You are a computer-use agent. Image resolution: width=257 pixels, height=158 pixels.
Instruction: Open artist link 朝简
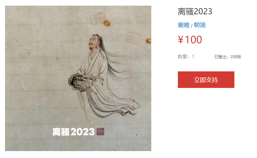199,25
